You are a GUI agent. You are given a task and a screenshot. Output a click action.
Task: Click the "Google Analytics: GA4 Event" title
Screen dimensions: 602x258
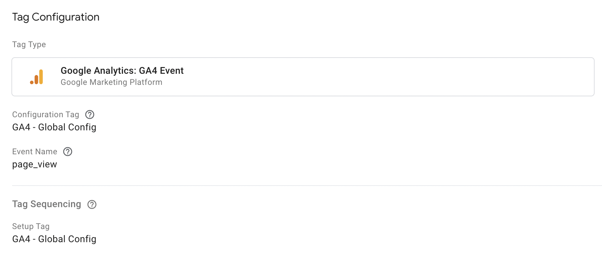[x=122, y=71]
